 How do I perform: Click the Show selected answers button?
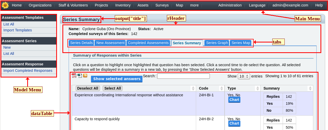117,79
